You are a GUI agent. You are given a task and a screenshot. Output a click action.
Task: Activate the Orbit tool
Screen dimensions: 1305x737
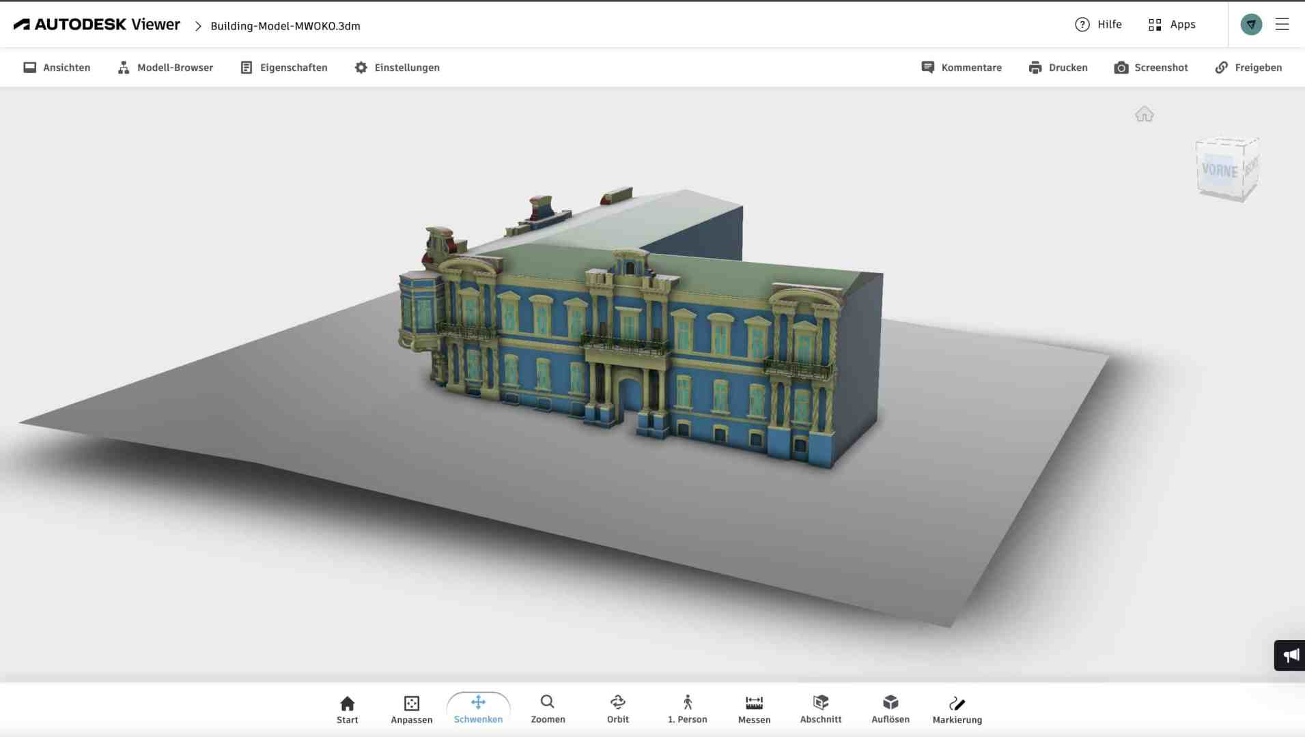[617, 708]
